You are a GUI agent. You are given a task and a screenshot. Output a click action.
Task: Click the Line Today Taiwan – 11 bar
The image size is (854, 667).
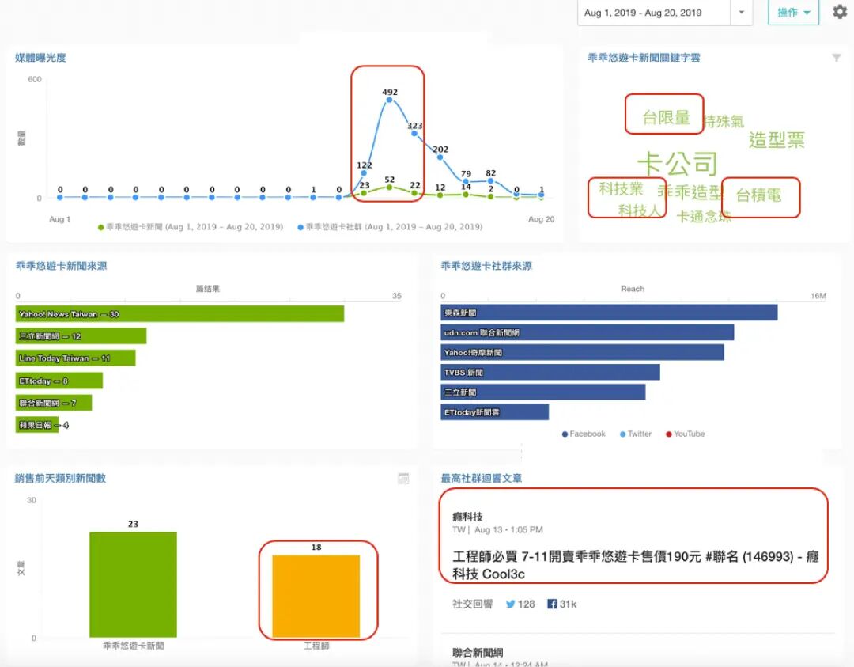click(x=76, y=358)
